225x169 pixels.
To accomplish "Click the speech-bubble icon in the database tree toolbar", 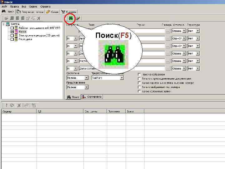I will [33, 18].
